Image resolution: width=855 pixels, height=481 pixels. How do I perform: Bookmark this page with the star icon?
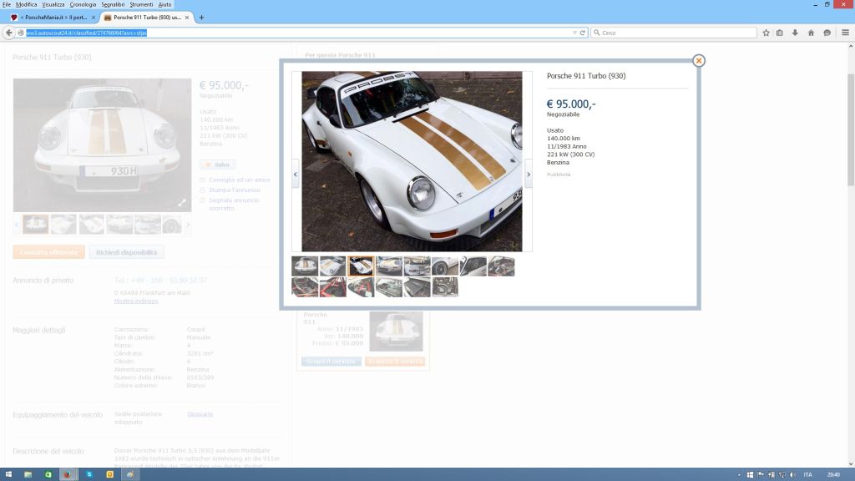pos(766,33)
